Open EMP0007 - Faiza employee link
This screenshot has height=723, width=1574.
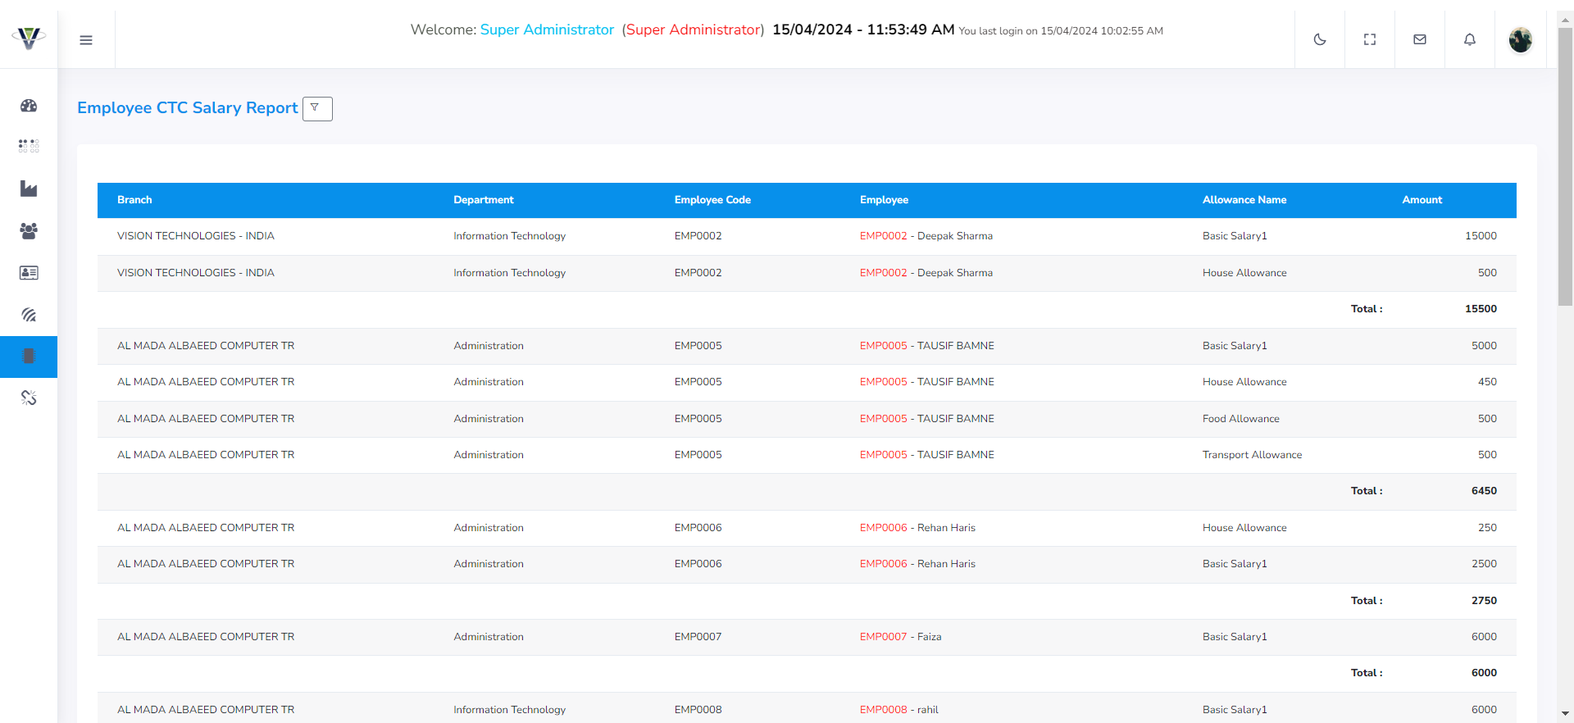point(900,637)
